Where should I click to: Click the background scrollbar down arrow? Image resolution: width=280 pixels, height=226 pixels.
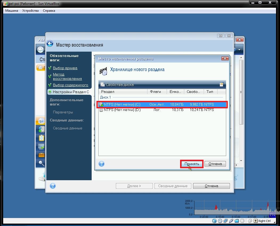pos(241,161)
